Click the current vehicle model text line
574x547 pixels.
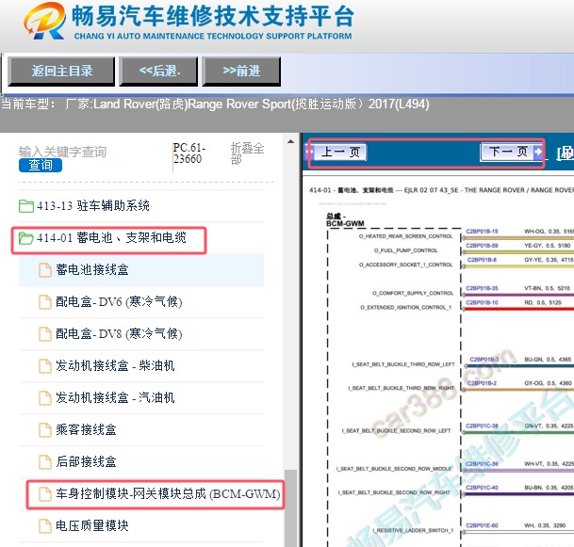point(215,105)
